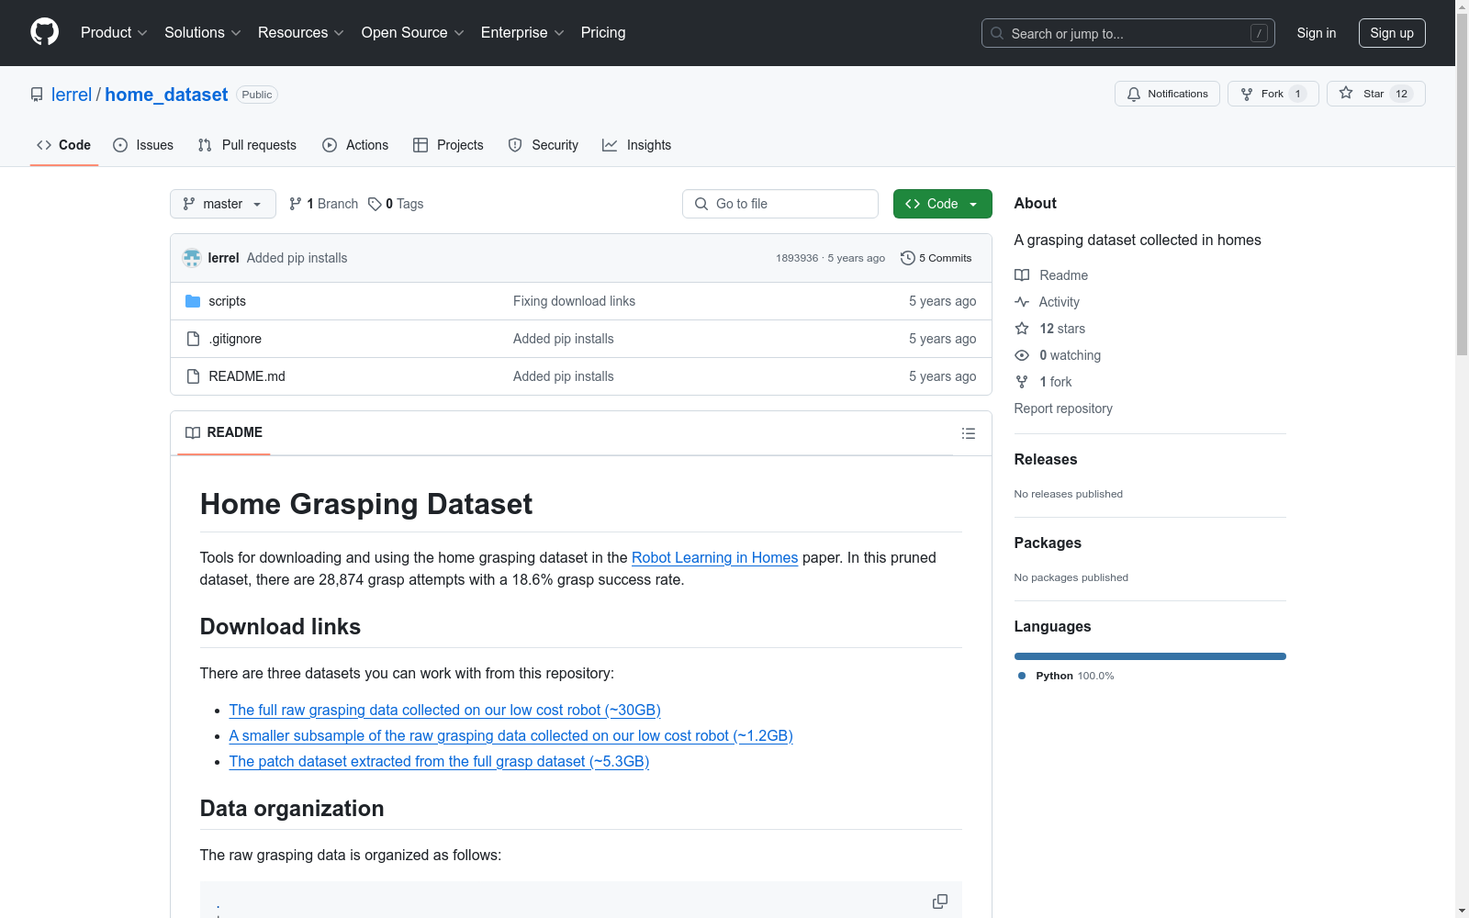
Task: Open the Activity link in About
Action: point(1047,302)
